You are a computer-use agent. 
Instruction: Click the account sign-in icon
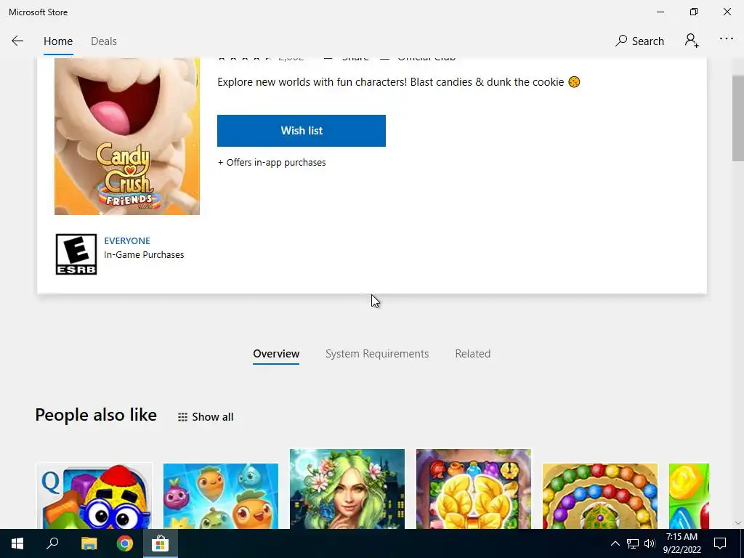tap(692, 41)
